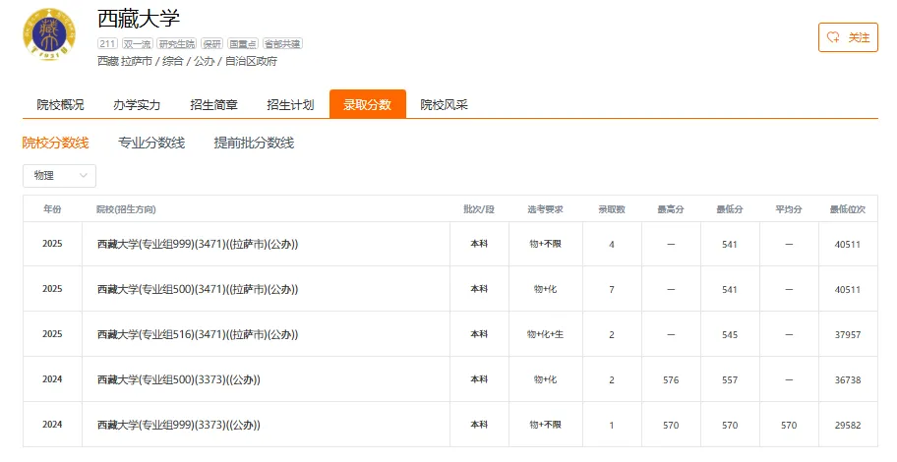The width and height of the screenshot is (897, 462).
Task: Click the school location info line
Action: (x=187, y=61)
